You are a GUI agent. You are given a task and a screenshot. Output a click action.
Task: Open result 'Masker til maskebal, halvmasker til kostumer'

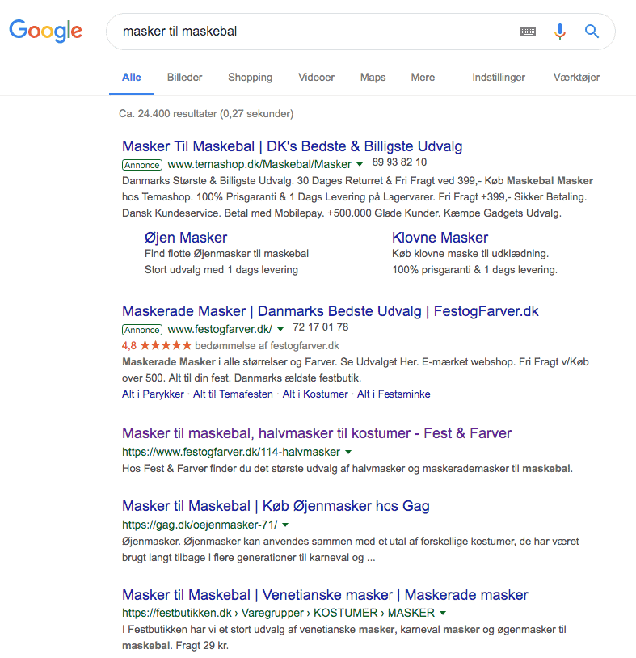pyautogui.click(x=317, y=433)
